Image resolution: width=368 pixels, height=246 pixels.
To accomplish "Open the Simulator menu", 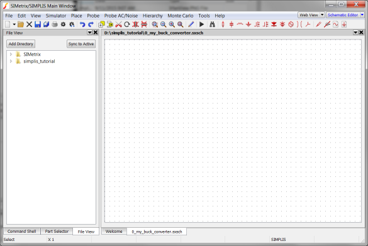I will click(x=56, y=16).
